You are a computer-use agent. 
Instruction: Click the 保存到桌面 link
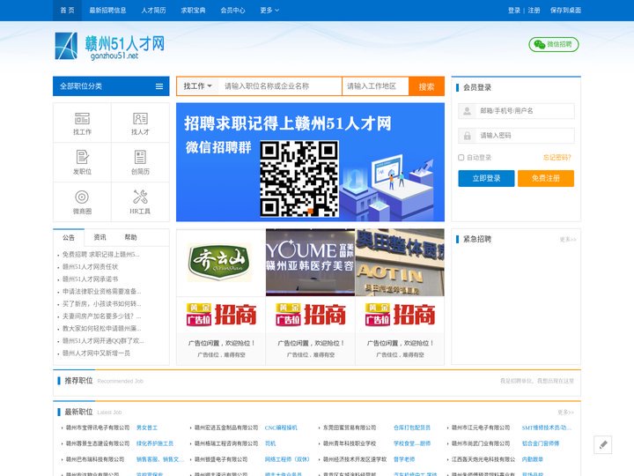(x=565, y=10)
